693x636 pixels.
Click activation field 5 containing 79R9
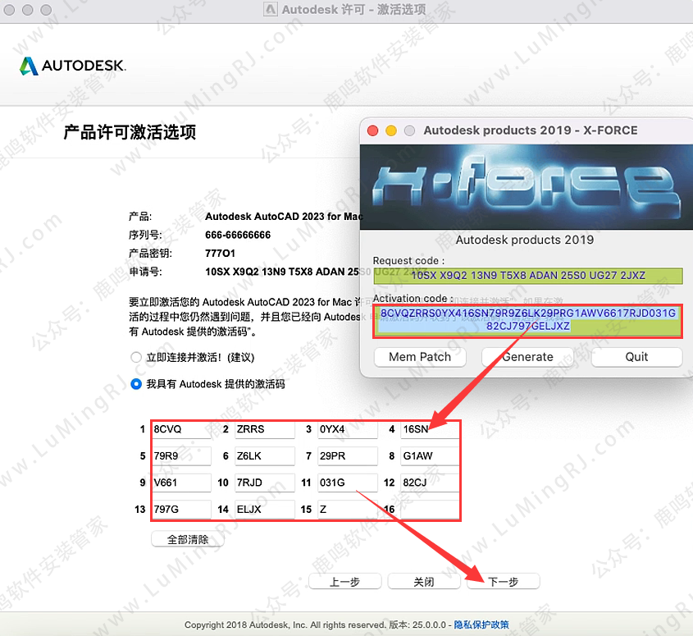point(181,456)
